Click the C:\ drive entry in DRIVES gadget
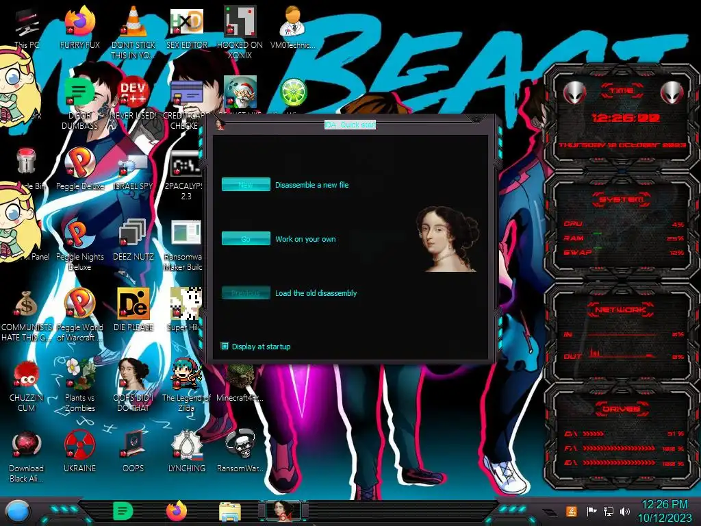 click(624, 434)
